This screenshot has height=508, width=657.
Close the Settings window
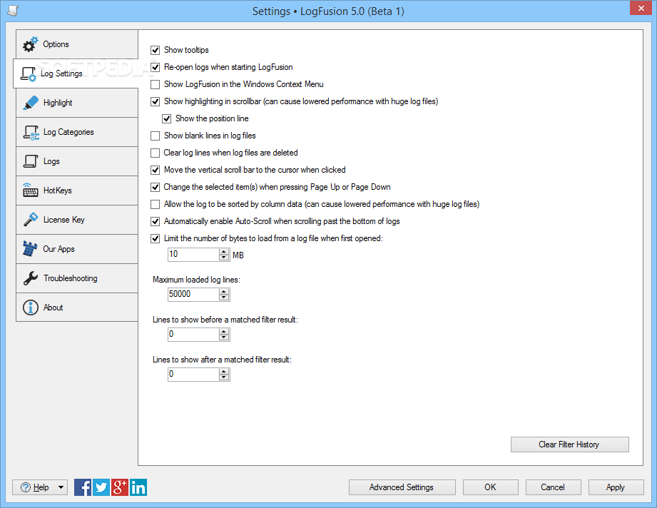[x=641, y=8]
